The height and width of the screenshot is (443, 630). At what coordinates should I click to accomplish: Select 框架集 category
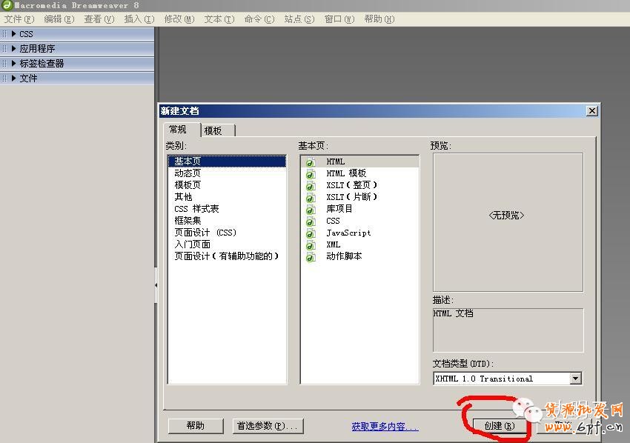coord(227,221)
